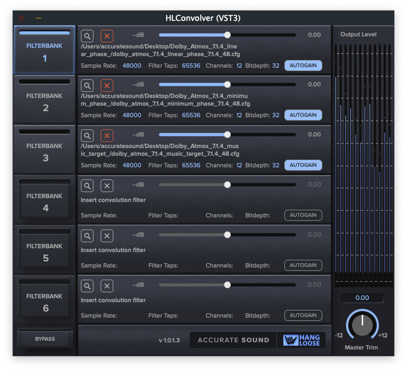This screenshot has width=407, height=371.
Task: Minimize the HLConvolver window
Action: pos(38,18)
